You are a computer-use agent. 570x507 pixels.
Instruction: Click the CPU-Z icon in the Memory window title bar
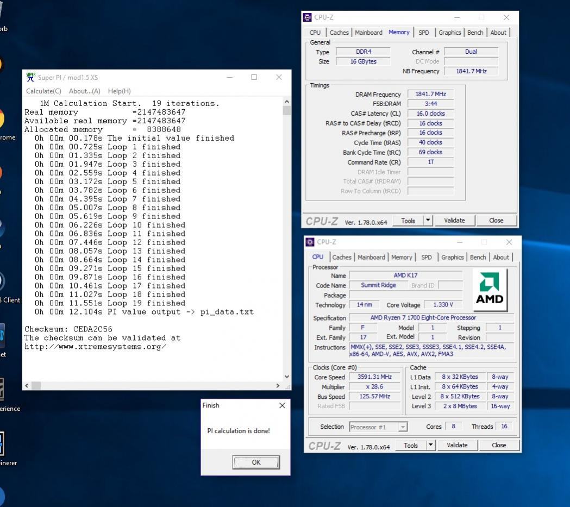coord(308,17)
